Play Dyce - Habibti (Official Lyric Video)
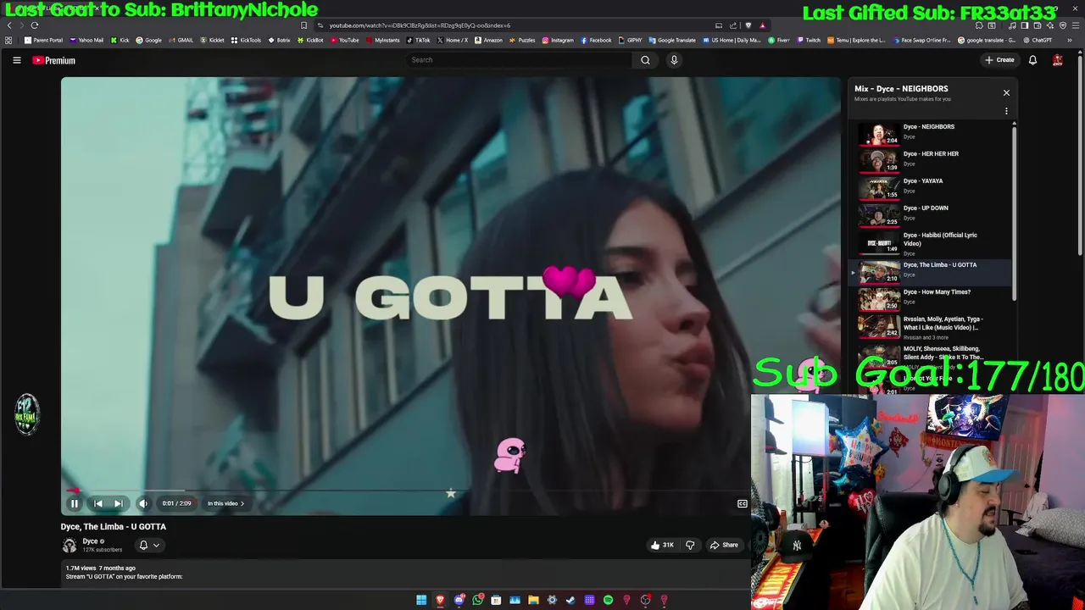Screen dimensions: 1085x610 931,243
